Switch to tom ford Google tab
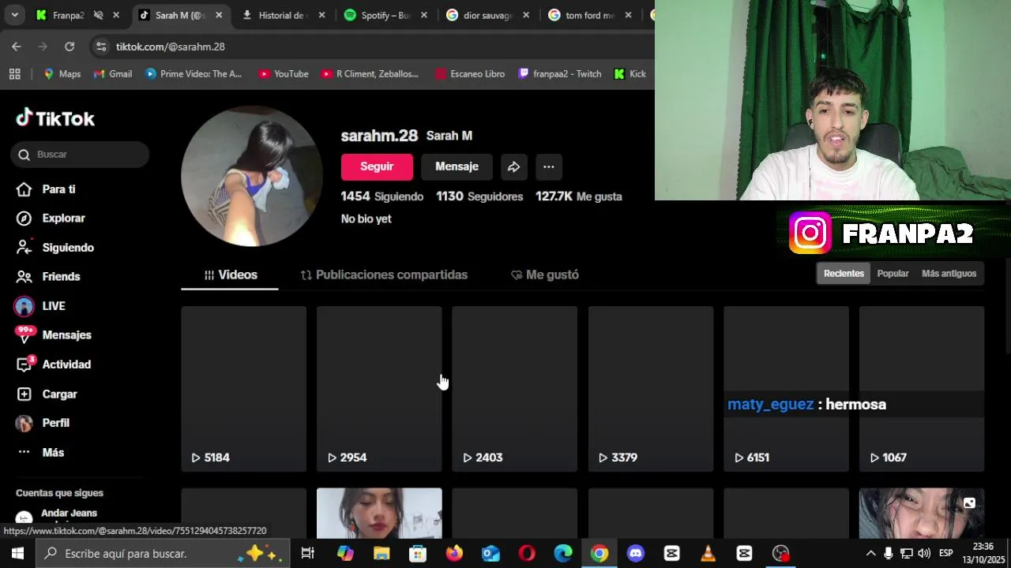This screenshot has width=1011, height=568. coord(589,15)
